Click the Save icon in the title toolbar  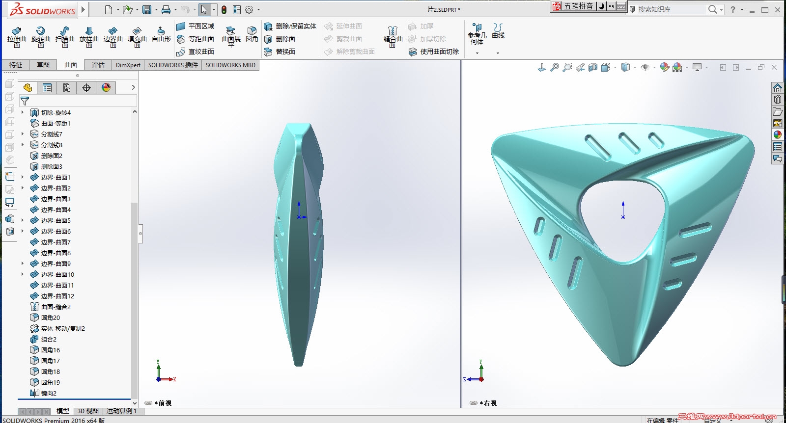146,10
